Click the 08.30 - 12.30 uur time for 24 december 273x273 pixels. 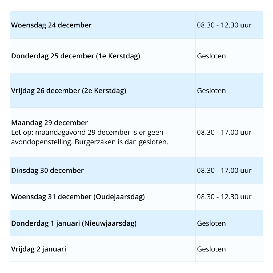224,25
